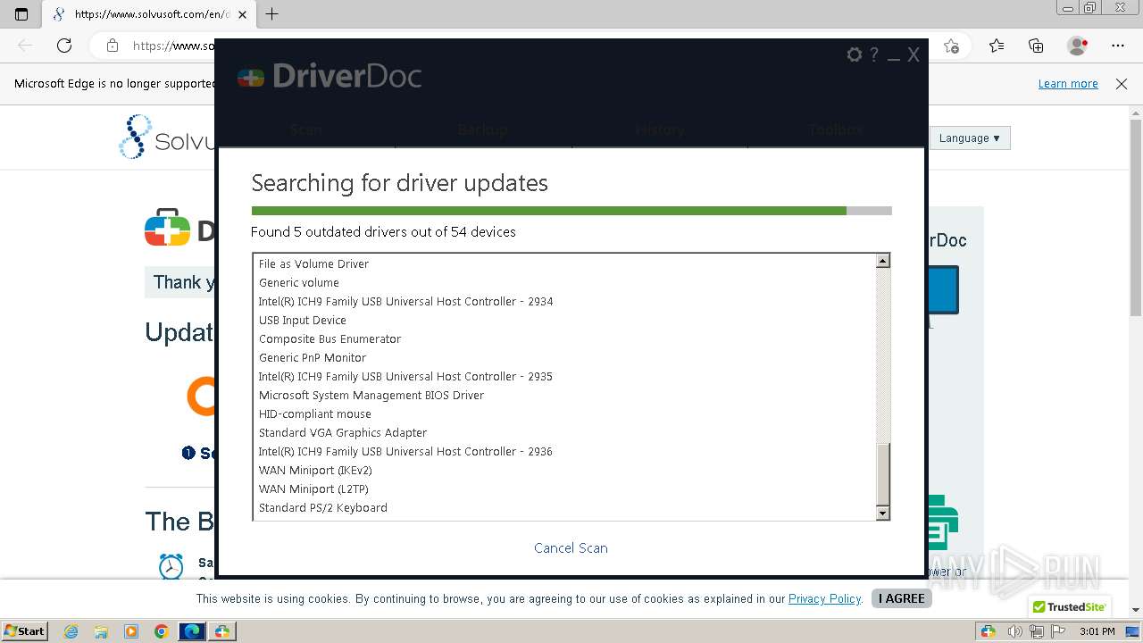The image size is (1143, 643).
Task: Select Standard PS/2 Keyboard row
Action: (x=563, y=508)
